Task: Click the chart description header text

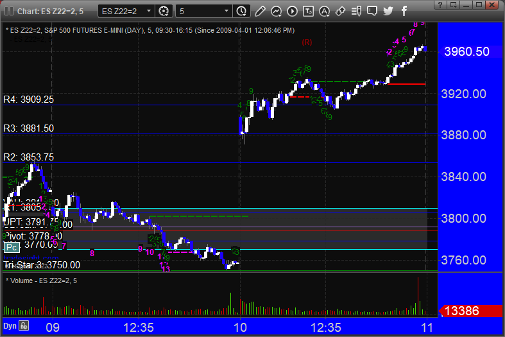Action: tap(150, 30)
